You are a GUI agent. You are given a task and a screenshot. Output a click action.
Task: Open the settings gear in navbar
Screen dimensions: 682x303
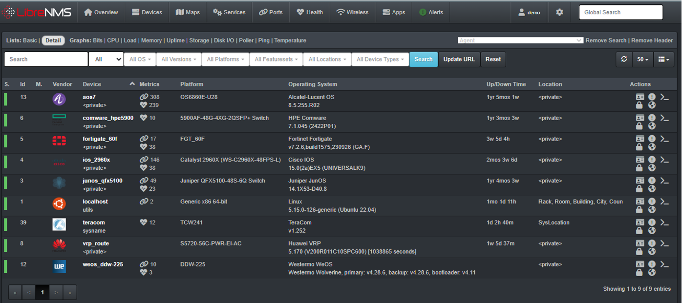[x=559, y=12]
